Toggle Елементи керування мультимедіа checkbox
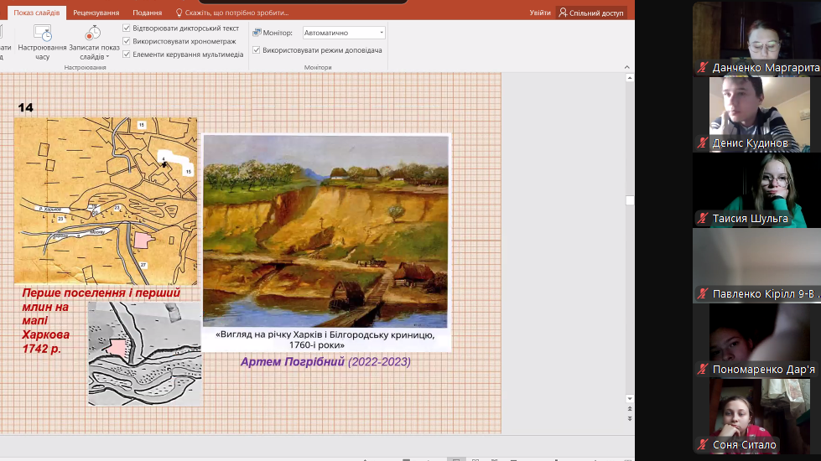 126,54
